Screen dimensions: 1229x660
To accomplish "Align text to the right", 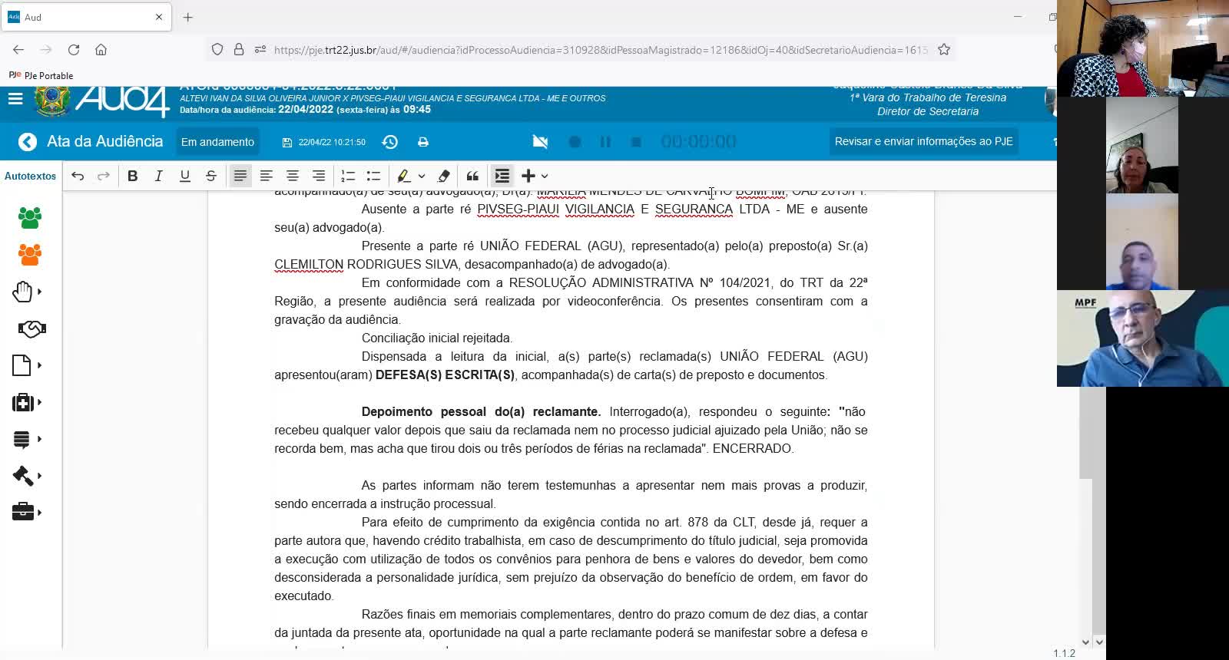I will coord(319,177).
